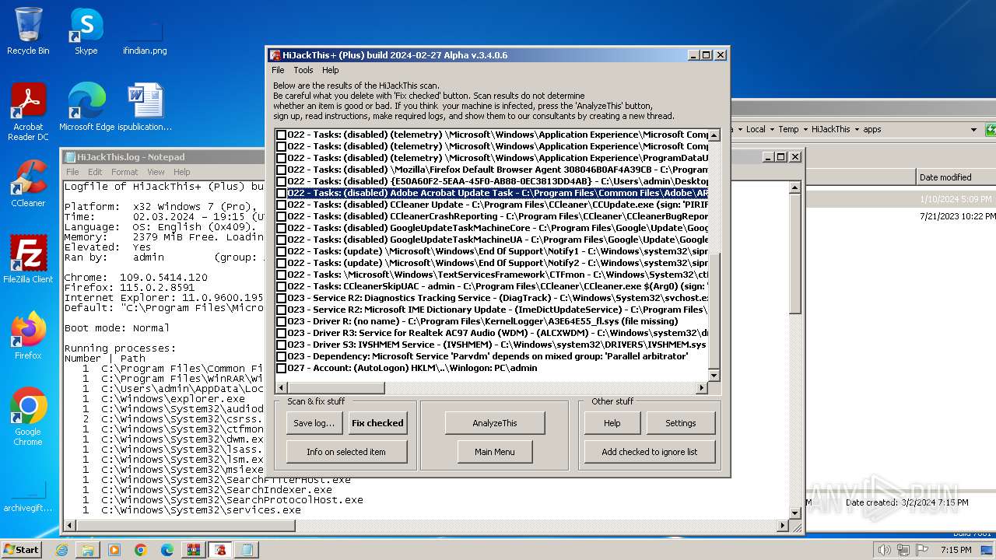Check the KernelLogger driver file missing entry
This screenshot has height=560, width=996.
(282, 321)
